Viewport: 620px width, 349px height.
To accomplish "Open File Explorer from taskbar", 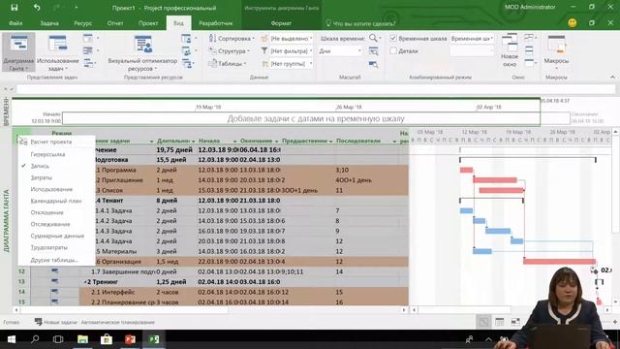I will (82, 339).
